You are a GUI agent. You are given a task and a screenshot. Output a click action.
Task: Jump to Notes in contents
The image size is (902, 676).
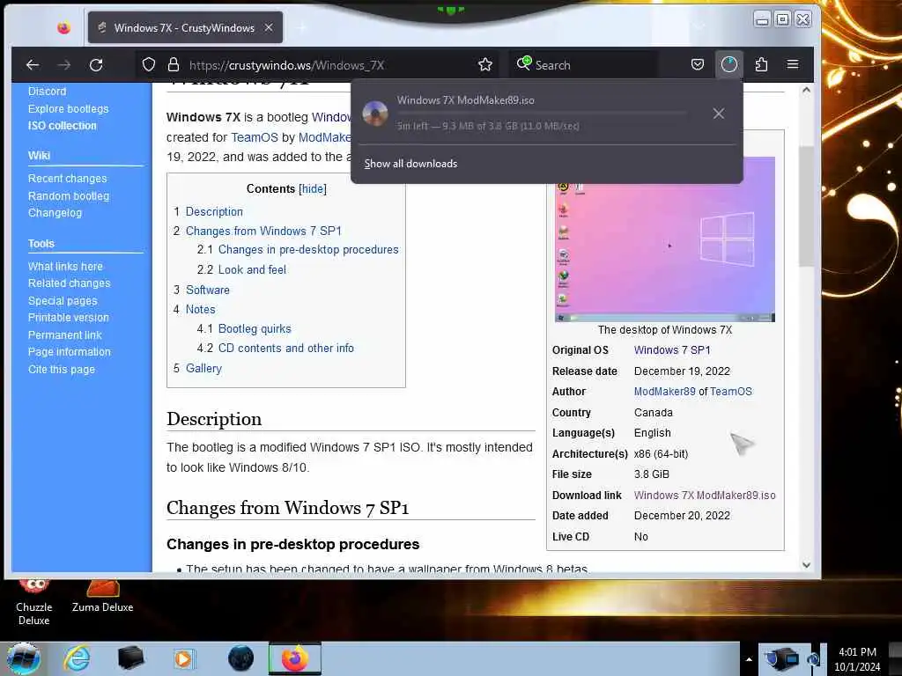tap(200, 310)
